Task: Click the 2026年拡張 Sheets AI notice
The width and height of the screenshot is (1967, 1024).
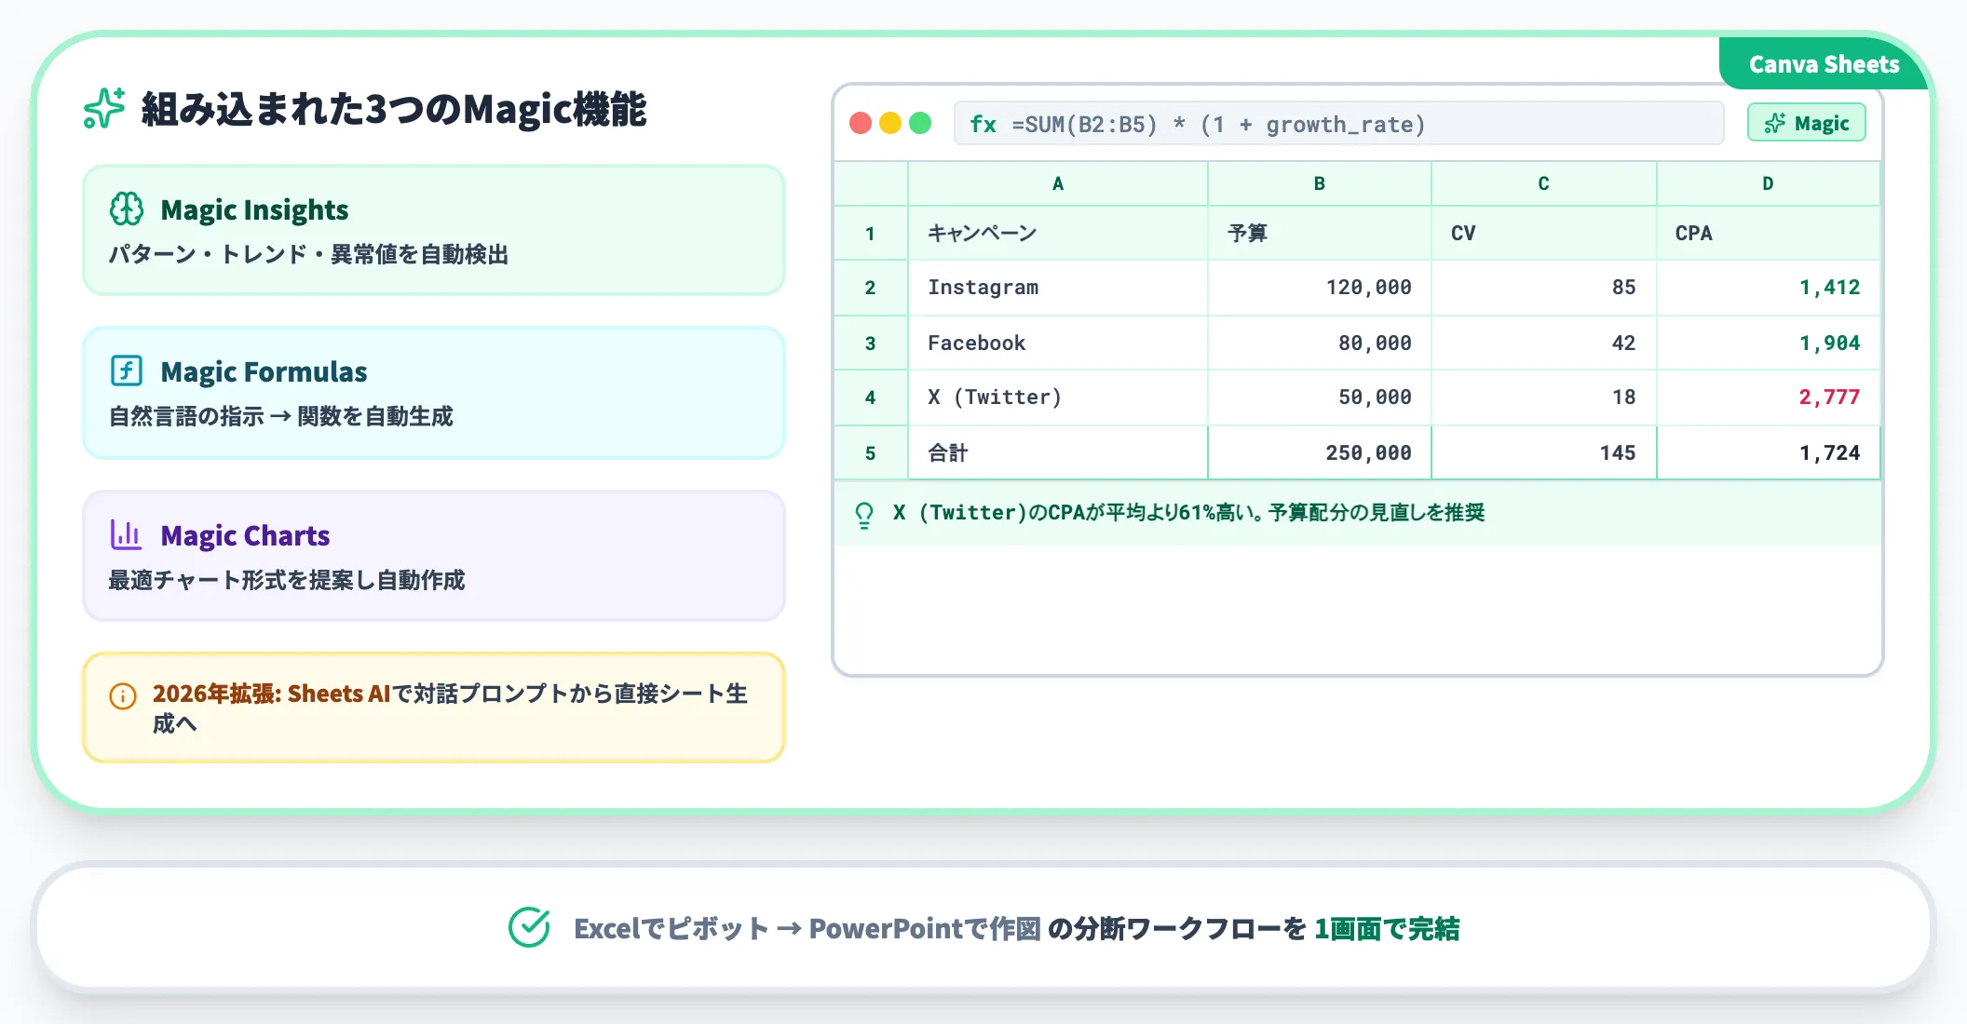Action: point(434,707)
